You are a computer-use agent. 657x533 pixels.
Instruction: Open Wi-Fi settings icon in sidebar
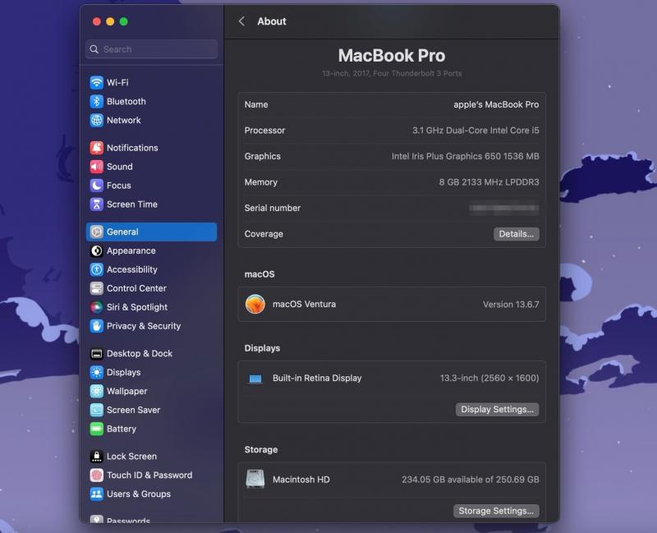96,83
